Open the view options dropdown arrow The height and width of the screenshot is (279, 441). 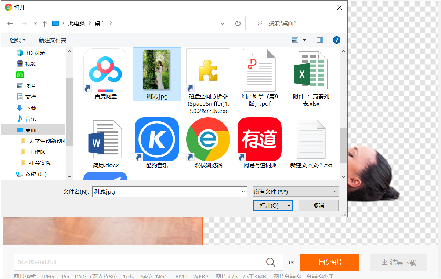pos(304,40)
